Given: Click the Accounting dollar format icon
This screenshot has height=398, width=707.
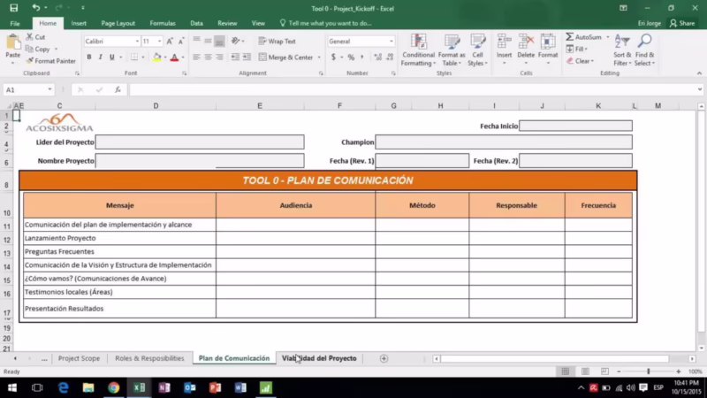Looking at the screenshot, I should click(334, 57).
